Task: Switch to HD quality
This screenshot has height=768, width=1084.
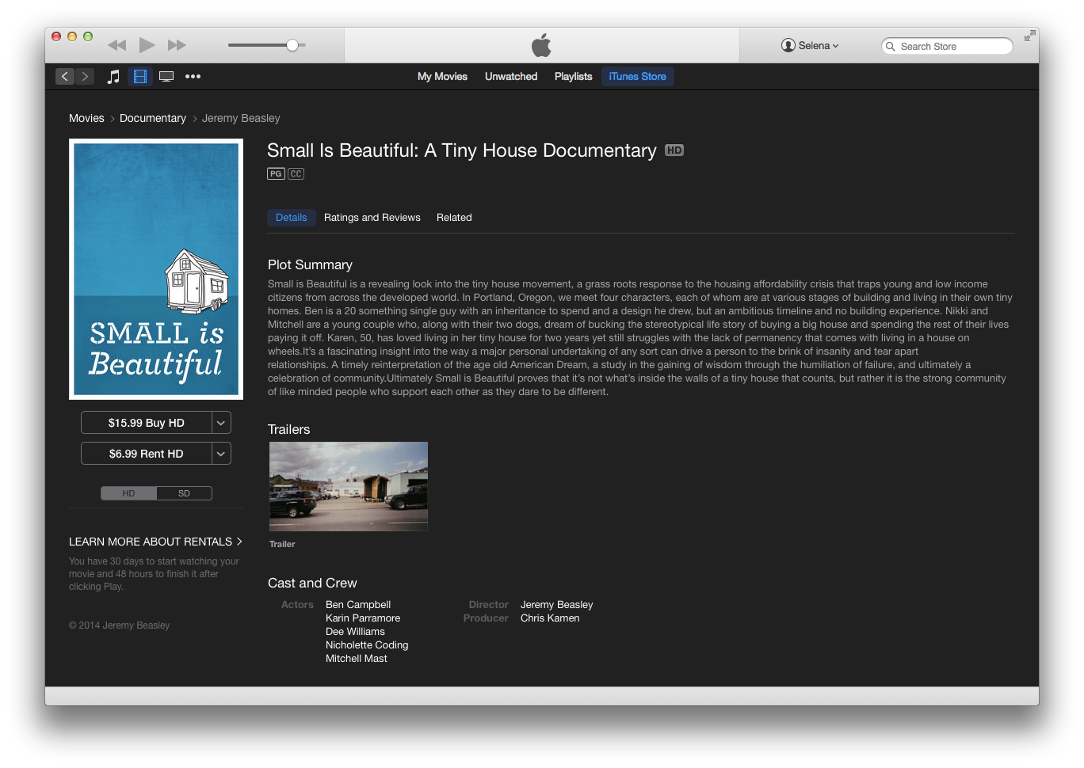Action: [128, 493]
